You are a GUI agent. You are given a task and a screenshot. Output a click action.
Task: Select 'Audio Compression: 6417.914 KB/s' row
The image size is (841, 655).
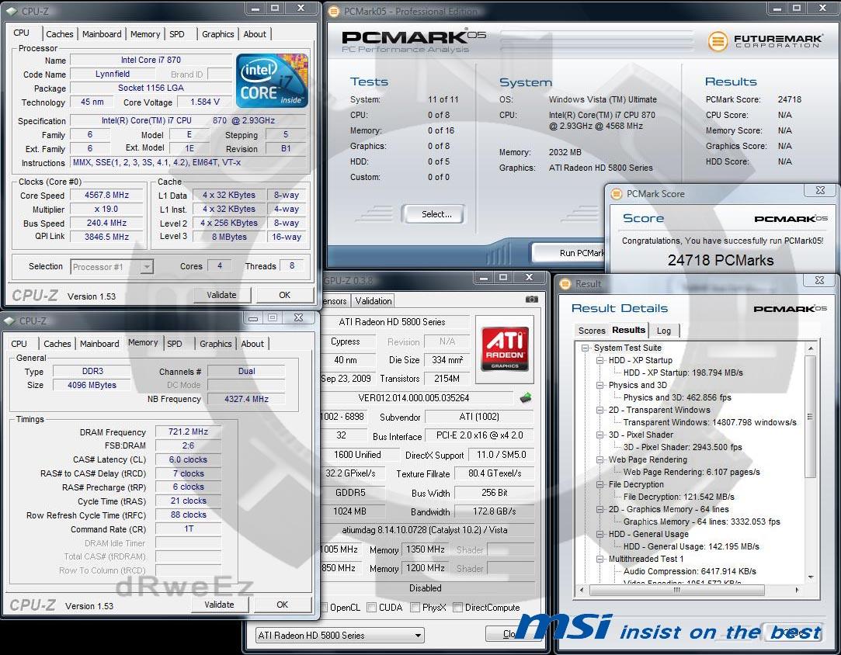coord(690,571)
